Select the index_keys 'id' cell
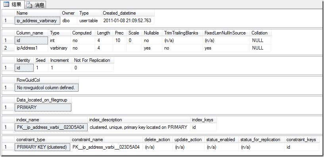 (203, 127)
